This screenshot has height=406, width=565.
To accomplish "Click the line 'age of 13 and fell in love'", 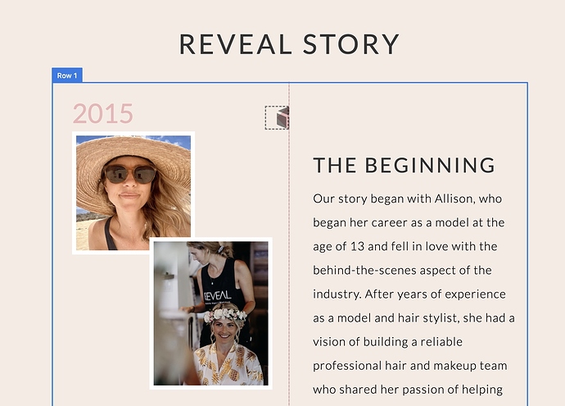I will pyautogui.click(x=405, y=247).
